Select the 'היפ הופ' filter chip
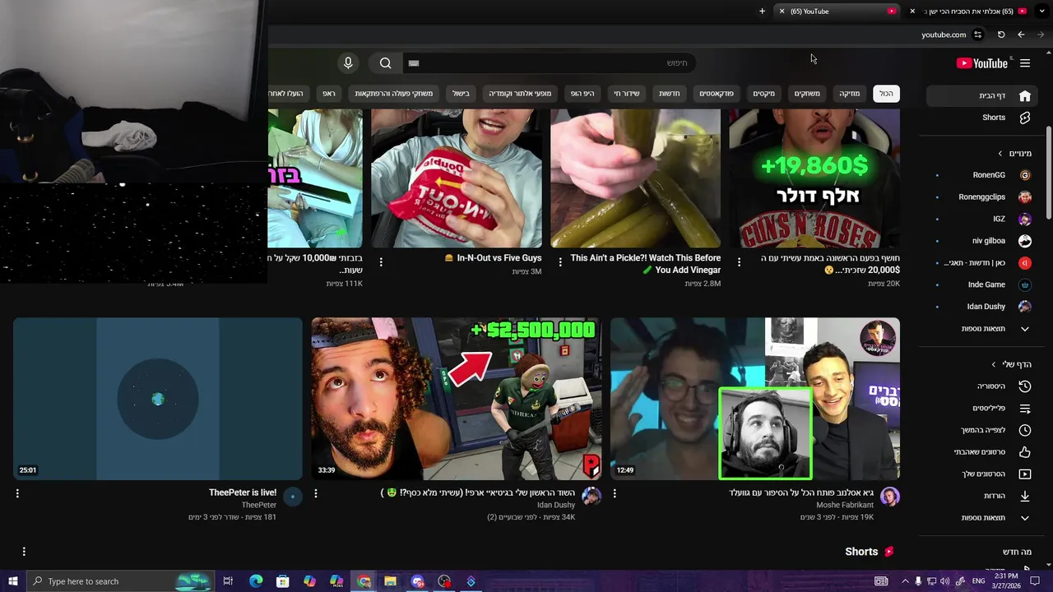 (582, 94)
